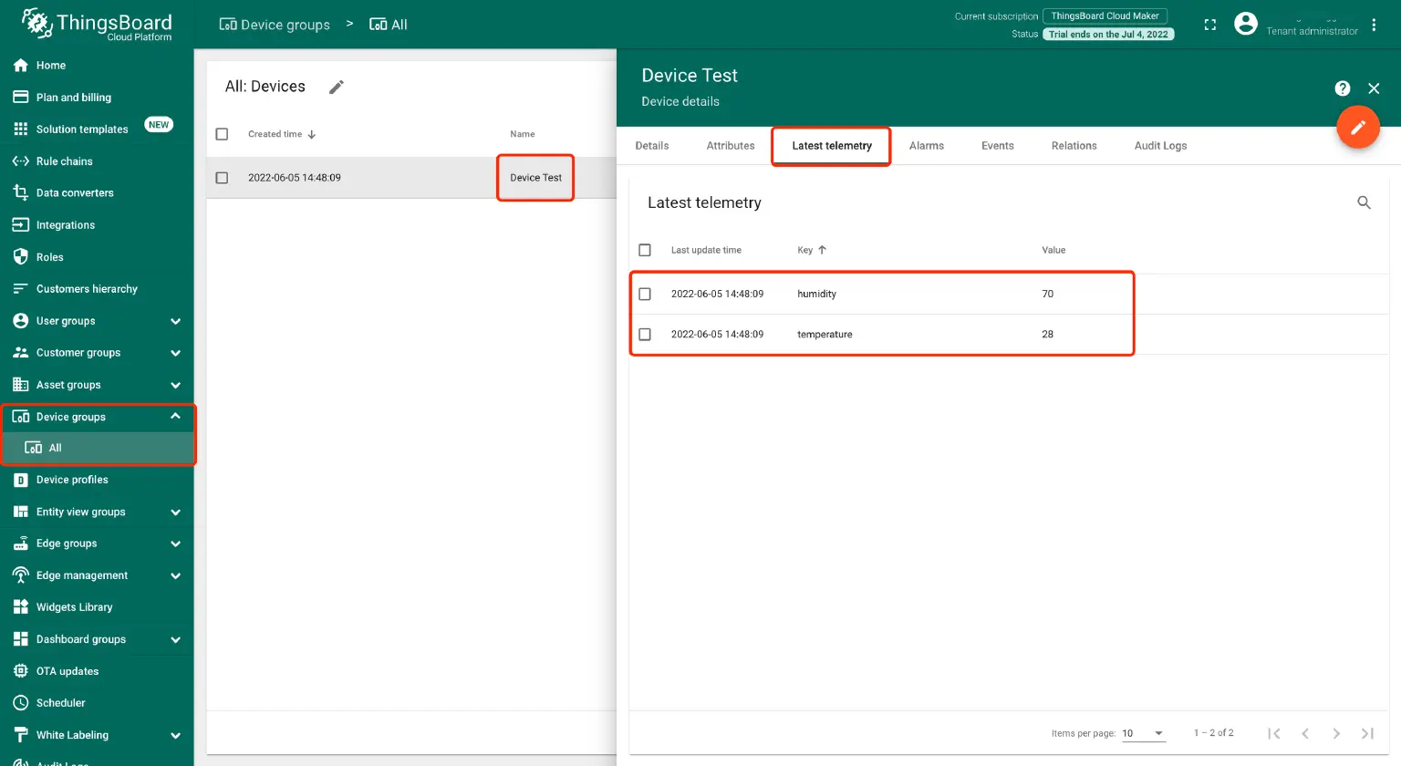The height and width of the screenshot is (766, 1401).
Task: Click the telemetry search magnifier icon
Action: [1364, 202]
